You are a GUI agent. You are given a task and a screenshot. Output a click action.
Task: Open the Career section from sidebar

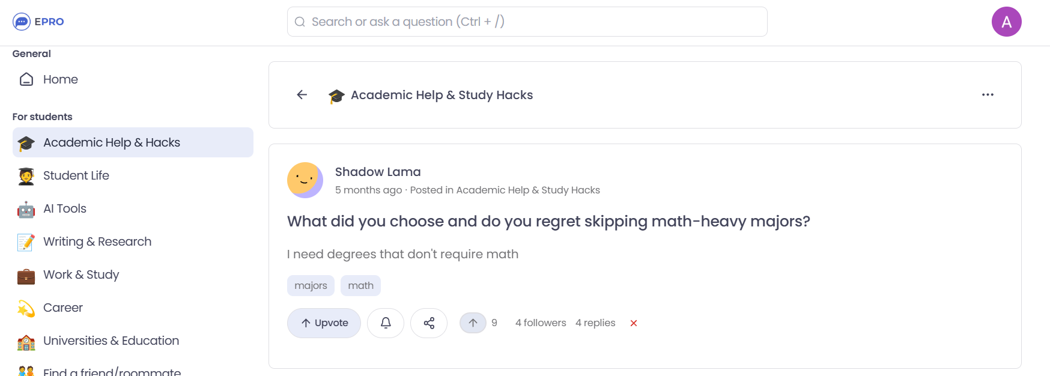coord(63,308)
